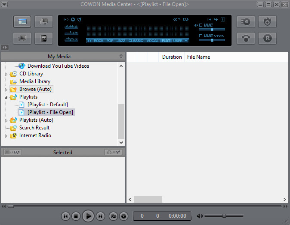The width and height of the screenshot is (290, 225).
Task: Toggle the My Media header arrows
Action: tap(121, 56)
